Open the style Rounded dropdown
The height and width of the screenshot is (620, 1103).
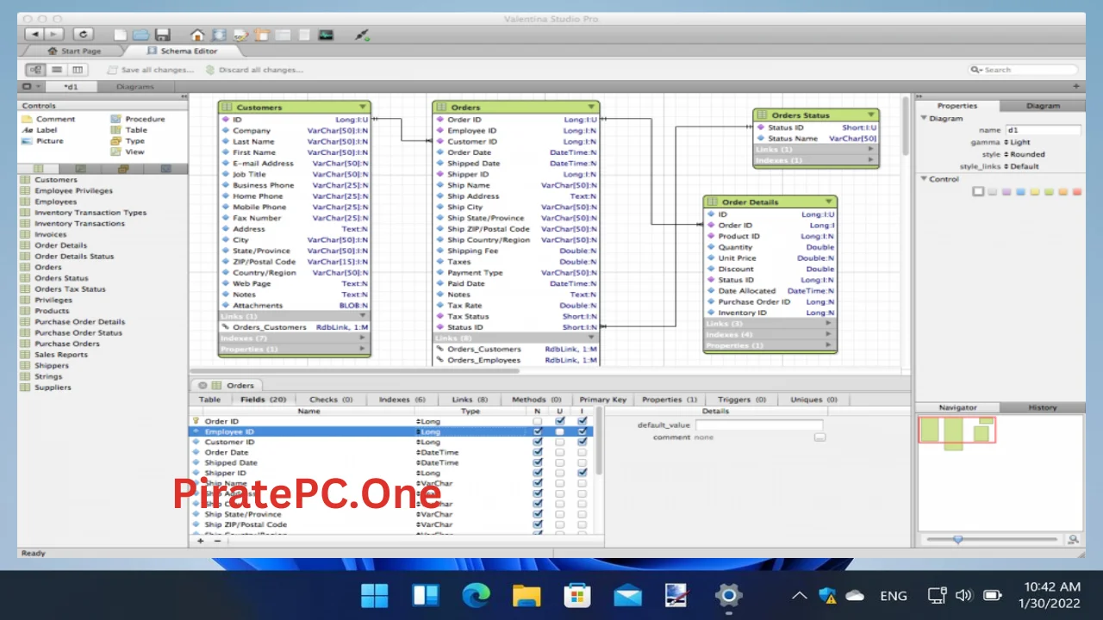[x=1025, y=155]
